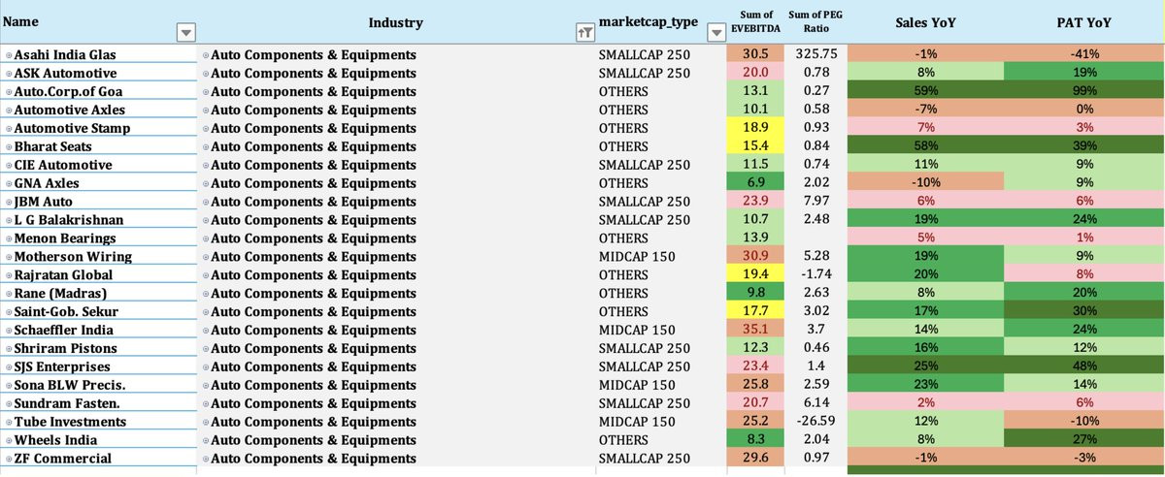The image size is (1165, 477).
Task: Select MIDCAP 150 in Schaeffler India row
Action: [x=637, y=331]
